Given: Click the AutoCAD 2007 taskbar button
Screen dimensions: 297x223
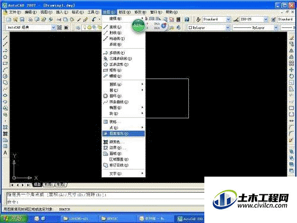Looking at the screenshot, I should coord(189,219).
